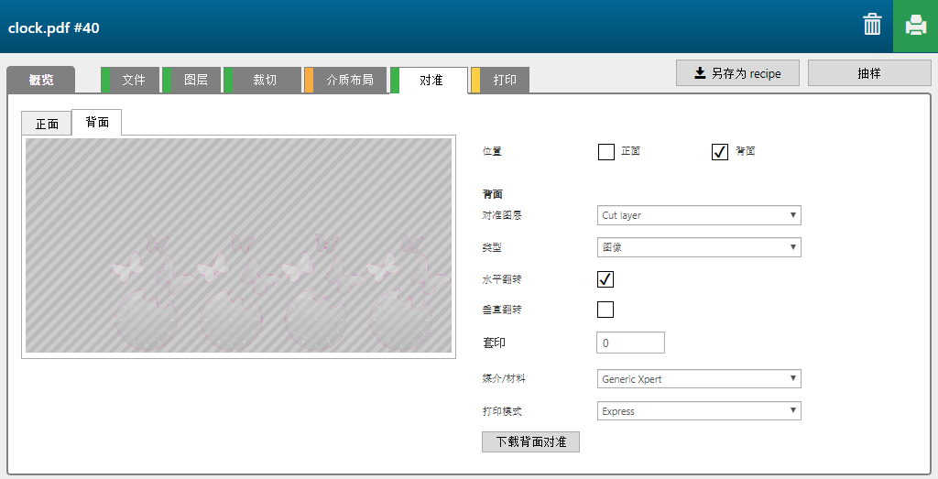
Task: Expand the 对准图层 Cut layer dropdown
Action: click(x=699, y=215)
